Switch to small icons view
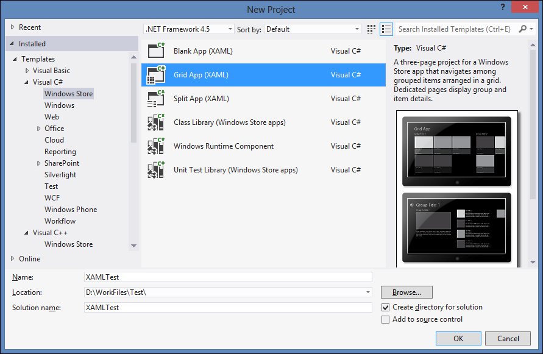This screenshot has height=354, width=543. tap(371, 29)
